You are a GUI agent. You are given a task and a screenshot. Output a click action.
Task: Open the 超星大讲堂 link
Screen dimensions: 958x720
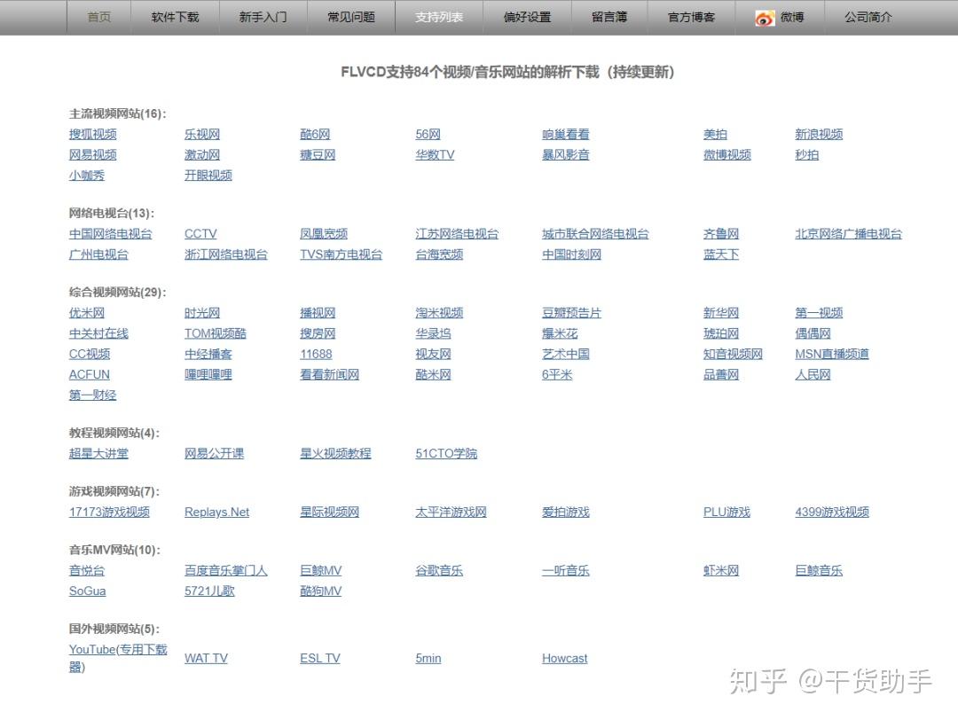(x=98, y=454)
